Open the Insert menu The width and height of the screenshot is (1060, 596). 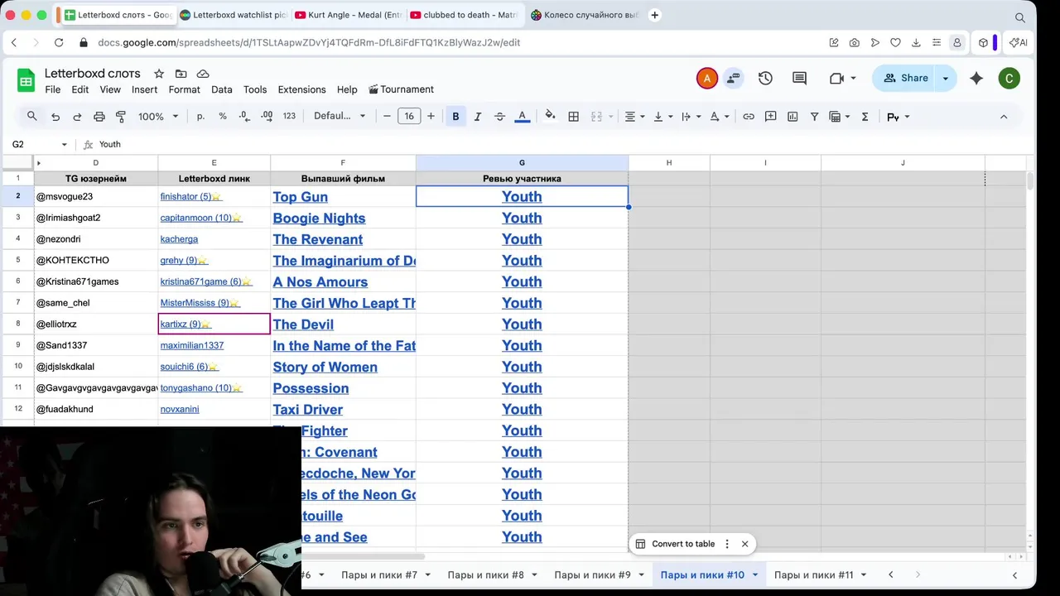144,89
